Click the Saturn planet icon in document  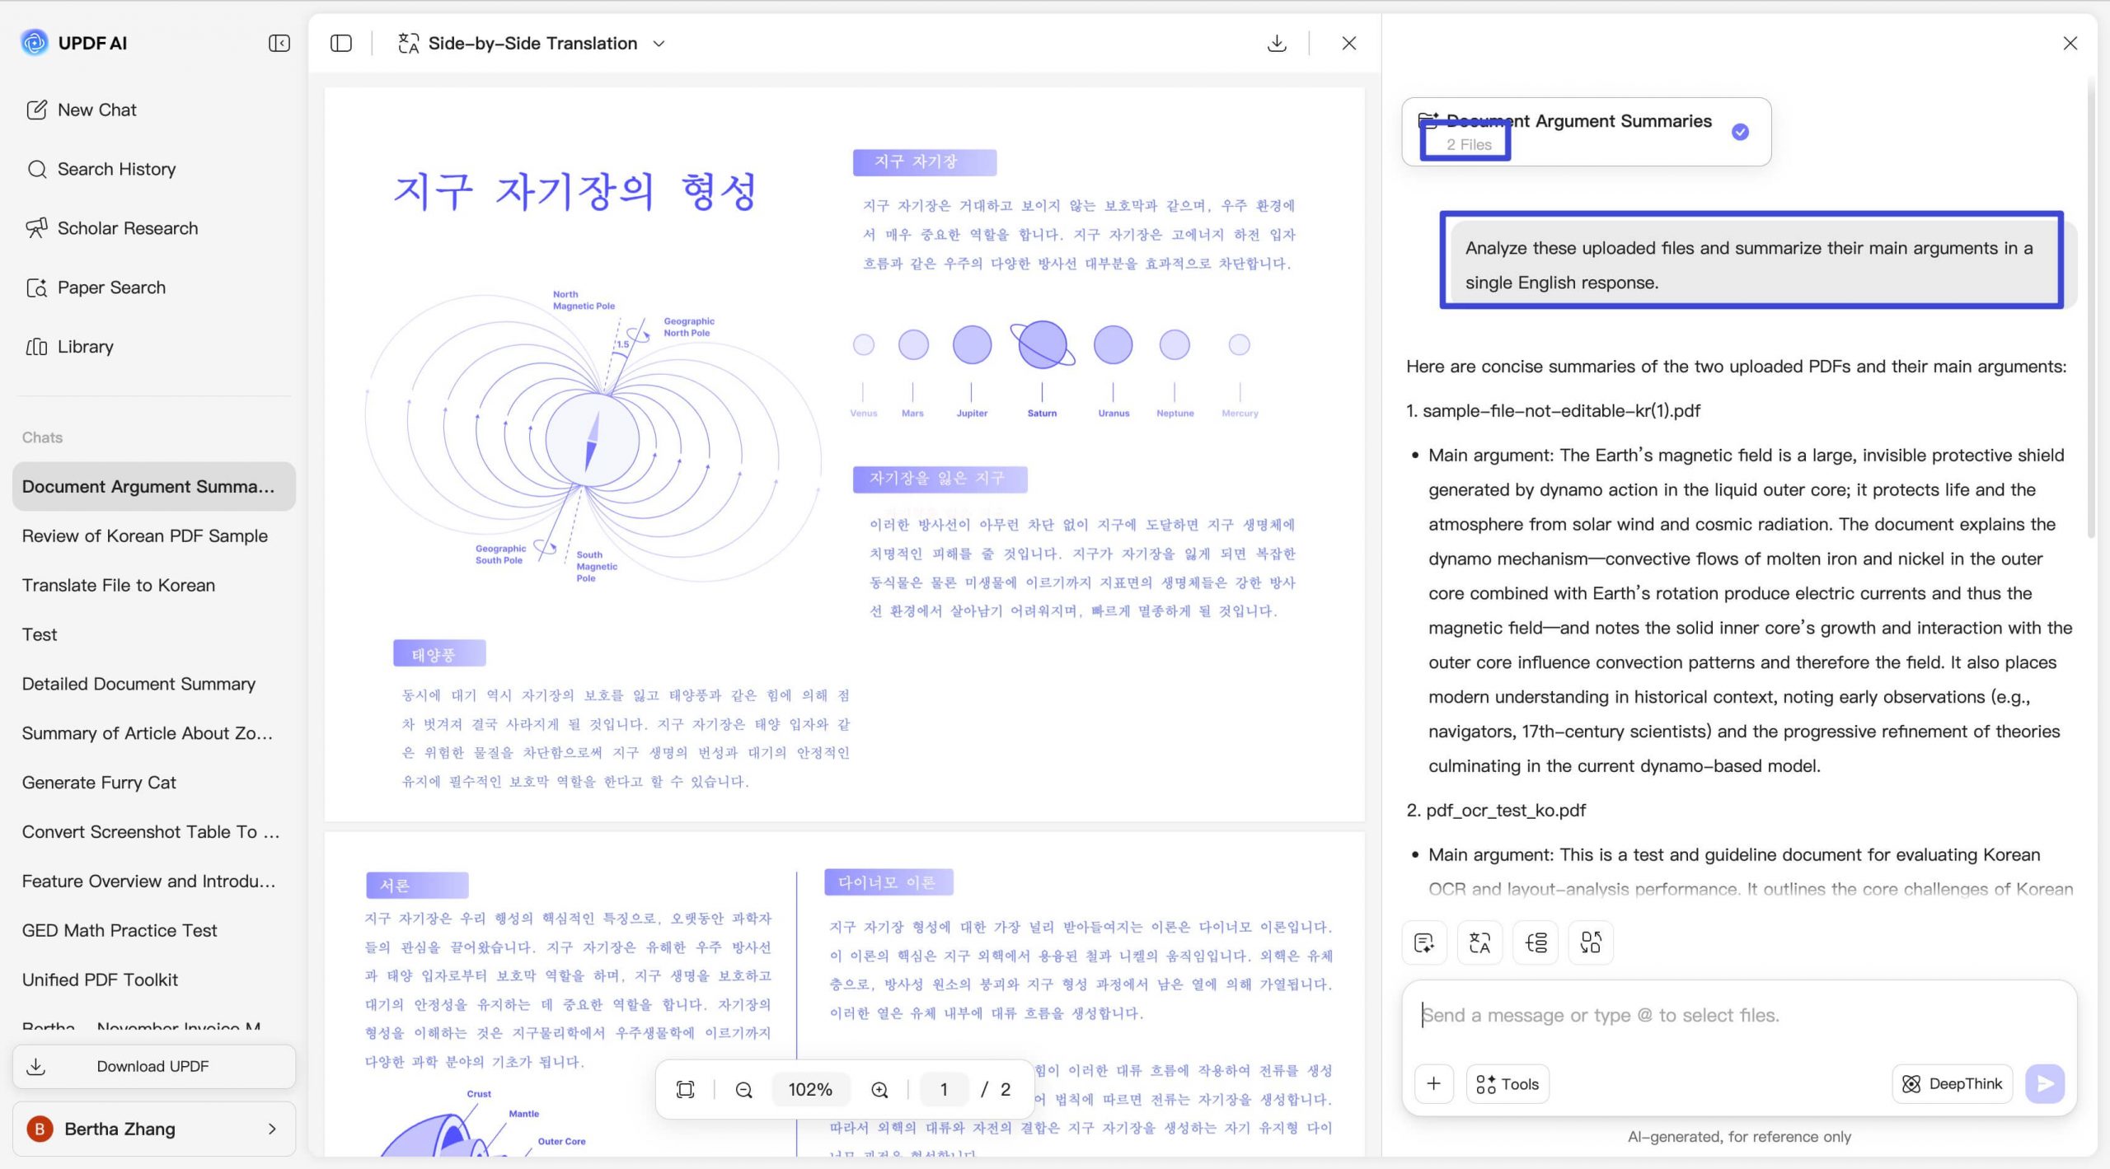pos(1043,344)
